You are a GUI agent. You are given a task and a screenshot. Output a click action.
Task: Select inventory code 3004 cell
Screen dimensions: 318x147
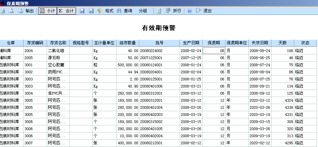[x=35, y=93]
